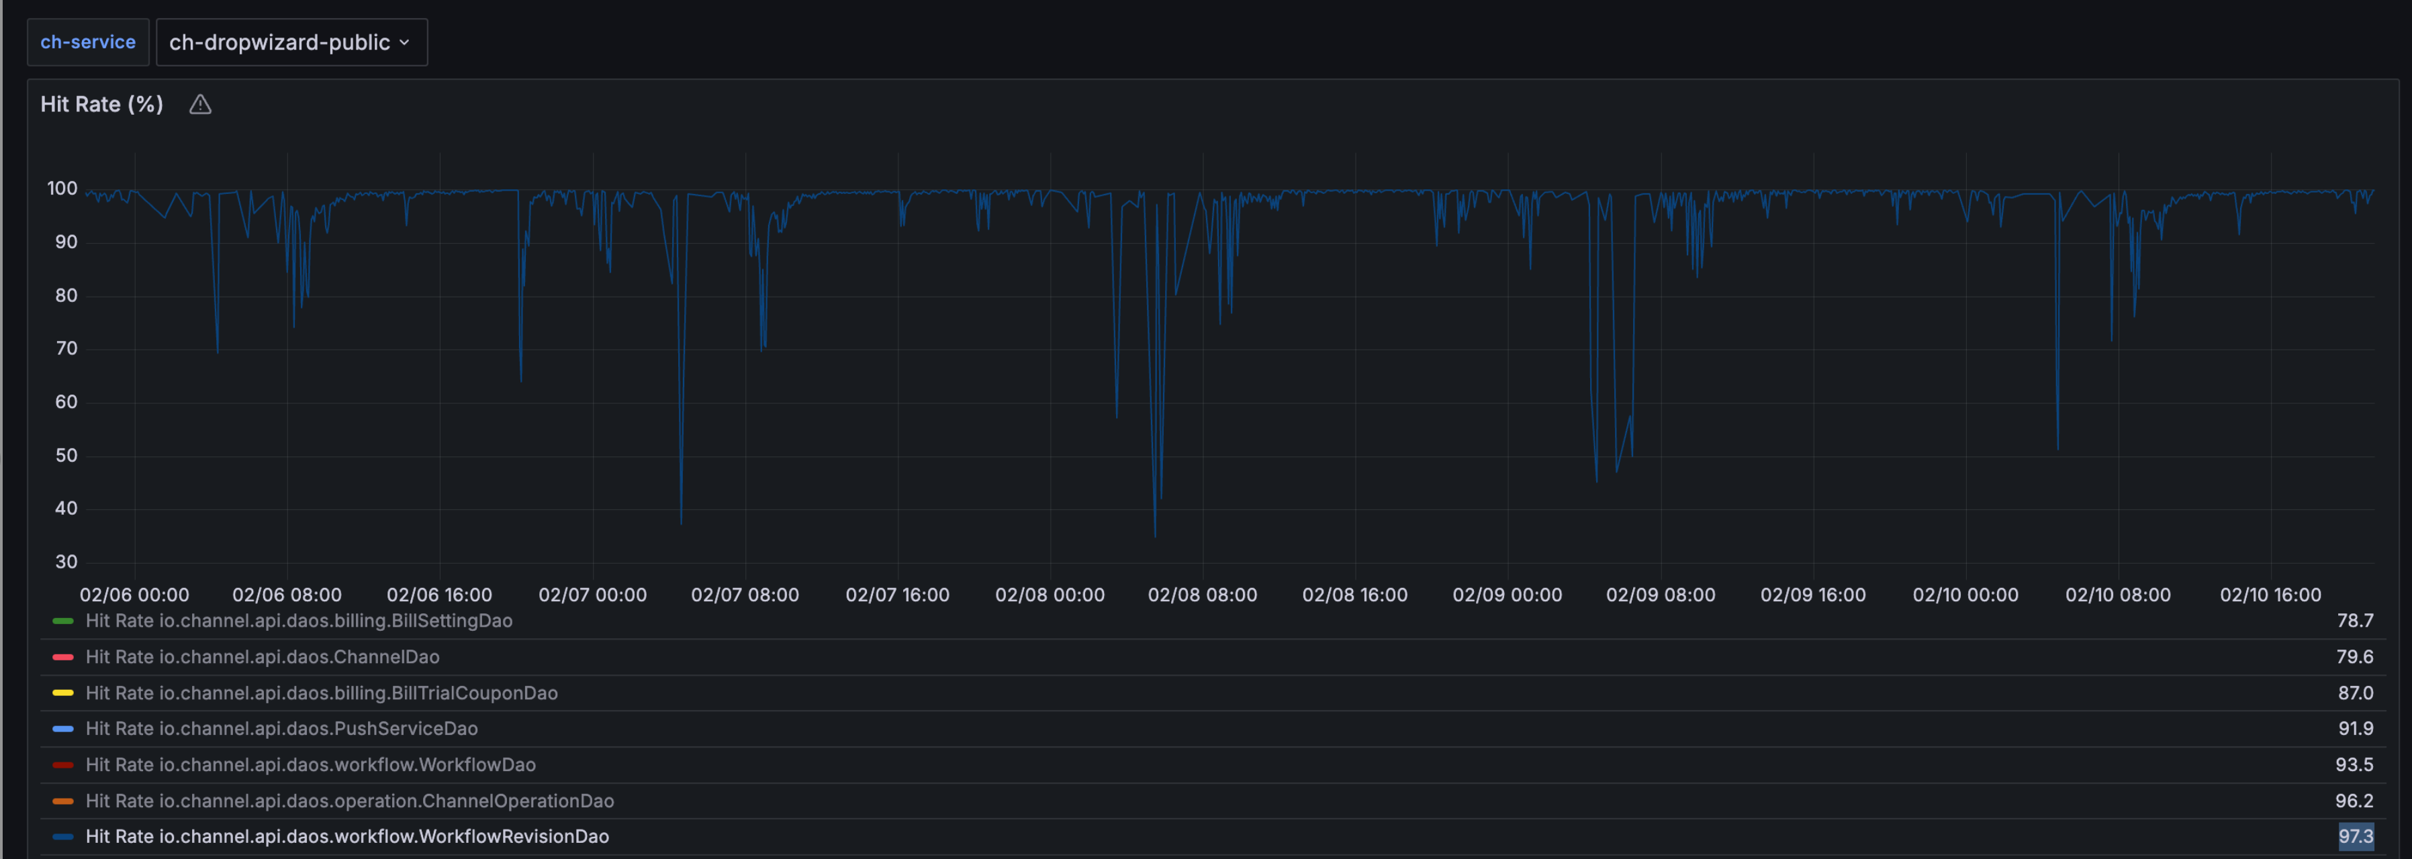Select the WorkflowDao legend entry

pyautogui.click(x=310, y=766)
